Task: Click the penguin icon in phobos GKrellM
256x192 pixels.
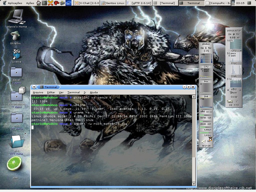Action: 210,139
